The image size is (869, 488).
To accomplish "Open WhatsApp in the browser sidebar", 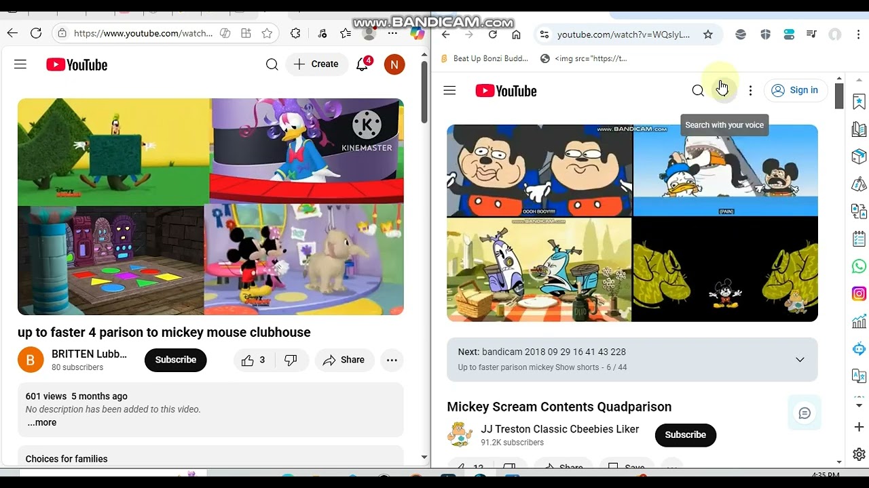I will [859, 266].
